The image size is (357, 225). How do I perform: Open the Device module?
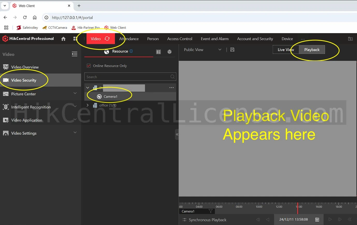coord(287,39)
